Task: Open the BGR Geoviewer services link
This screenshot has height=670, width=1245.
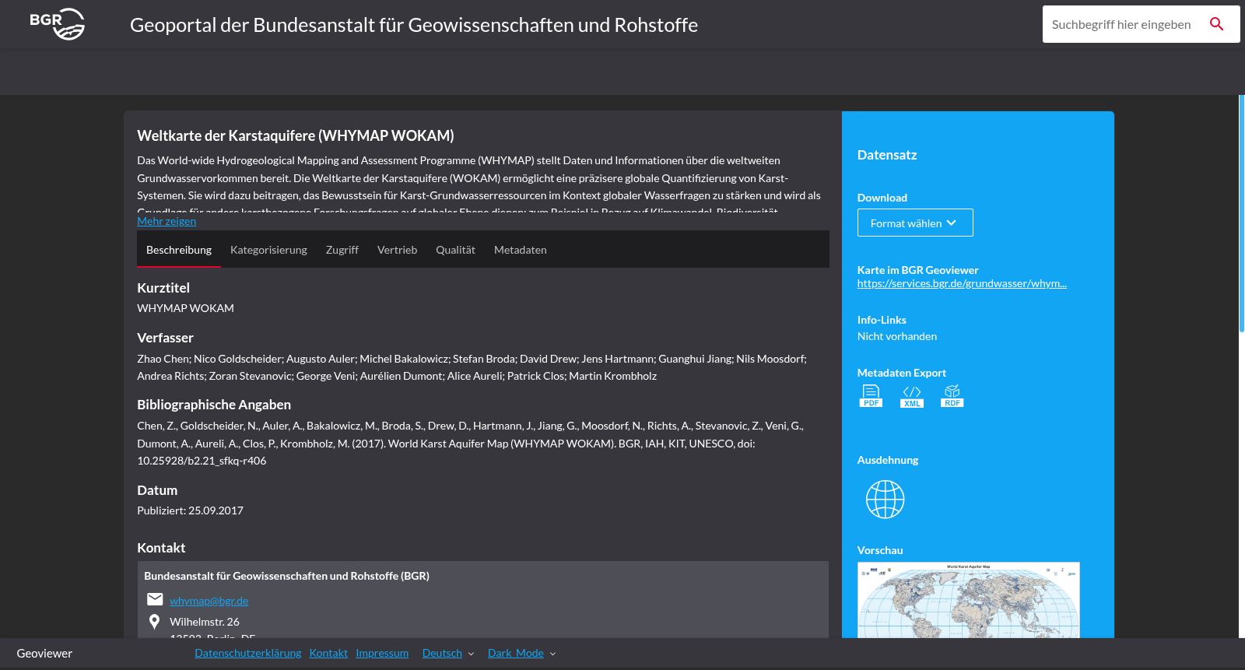Action: tap(962, 283)
